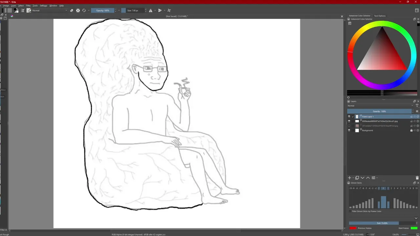420x236 pixels.
Task: Click the foreground/background color selector icon
Action: click(x=16, y=10)
